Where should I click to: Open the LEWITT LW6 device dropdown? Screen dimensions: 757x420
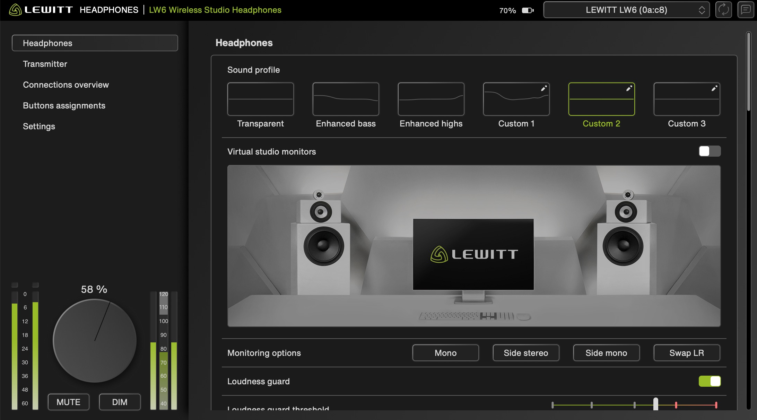click(x=626, y=10)
